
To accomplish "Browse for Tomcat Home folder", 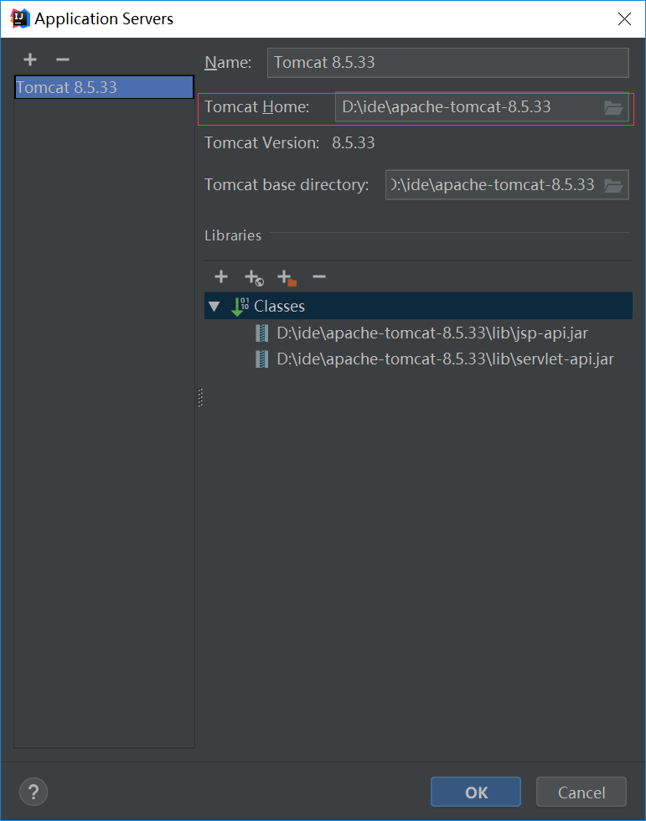I will 613,108.
